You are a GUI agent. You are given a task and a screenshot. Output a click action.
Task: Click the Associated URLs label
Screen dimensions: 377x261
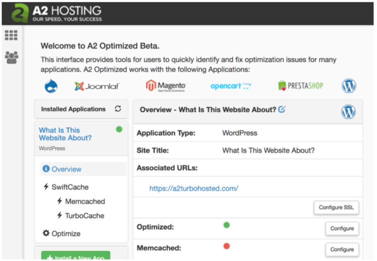tap(167, 168)
